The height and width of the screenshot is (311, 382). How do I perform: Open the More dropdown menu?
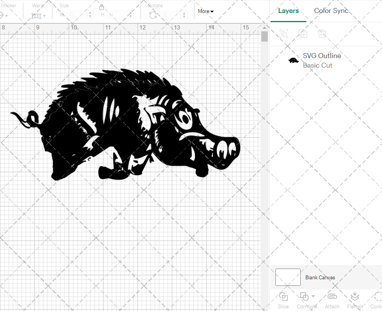(x=205, y=11)
